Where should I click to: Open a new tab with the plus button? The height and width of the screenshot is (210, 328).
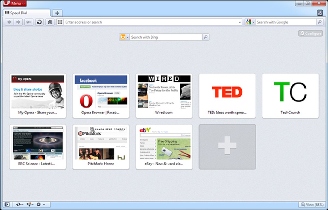(x=57, y=13)
